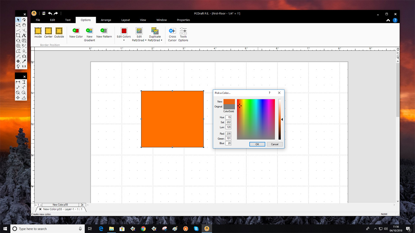This screenshot has height=233, width=415.
Task: Switch to the Arrange menu tab
Action: pos(106,20)
